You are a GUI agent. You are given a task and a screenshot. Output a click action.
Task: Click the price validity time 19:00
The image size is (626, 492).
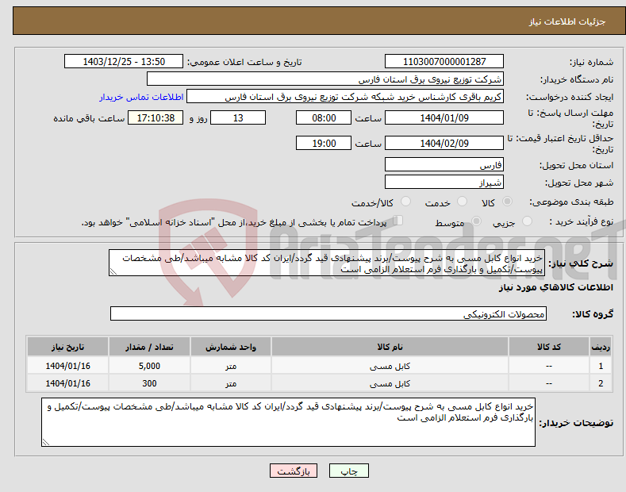click(324, 143)
